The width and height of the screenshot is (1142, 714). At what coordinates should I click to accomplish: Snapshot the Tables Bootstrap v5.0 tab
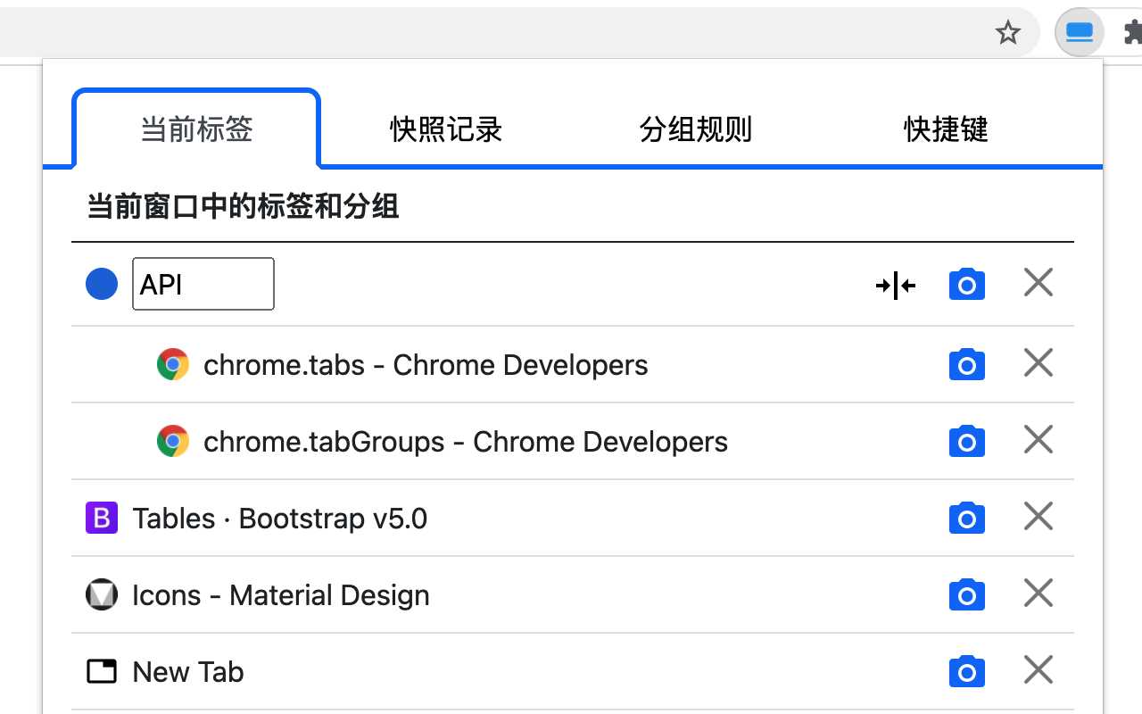[966, 519]
